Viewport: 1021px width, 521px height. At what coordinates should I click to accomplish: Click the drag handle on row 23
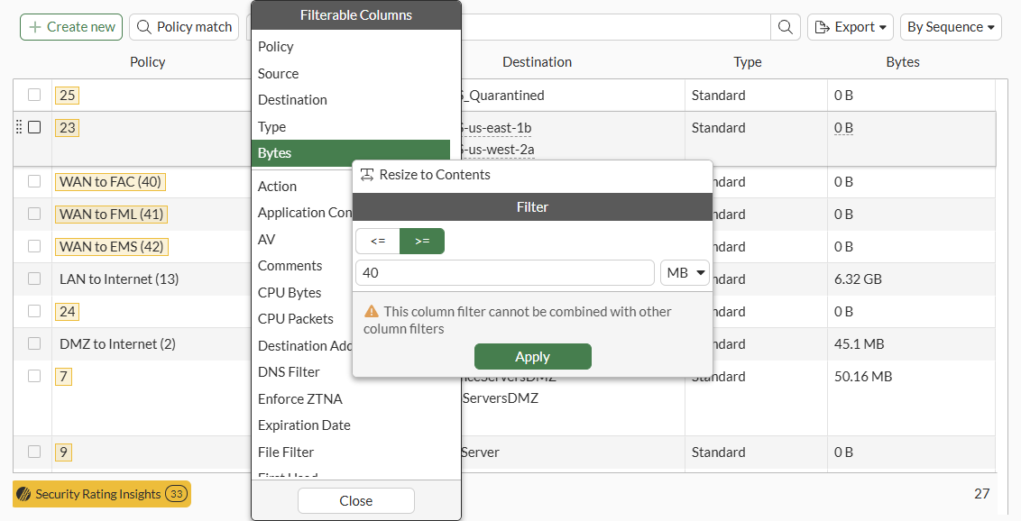point(20,128)
